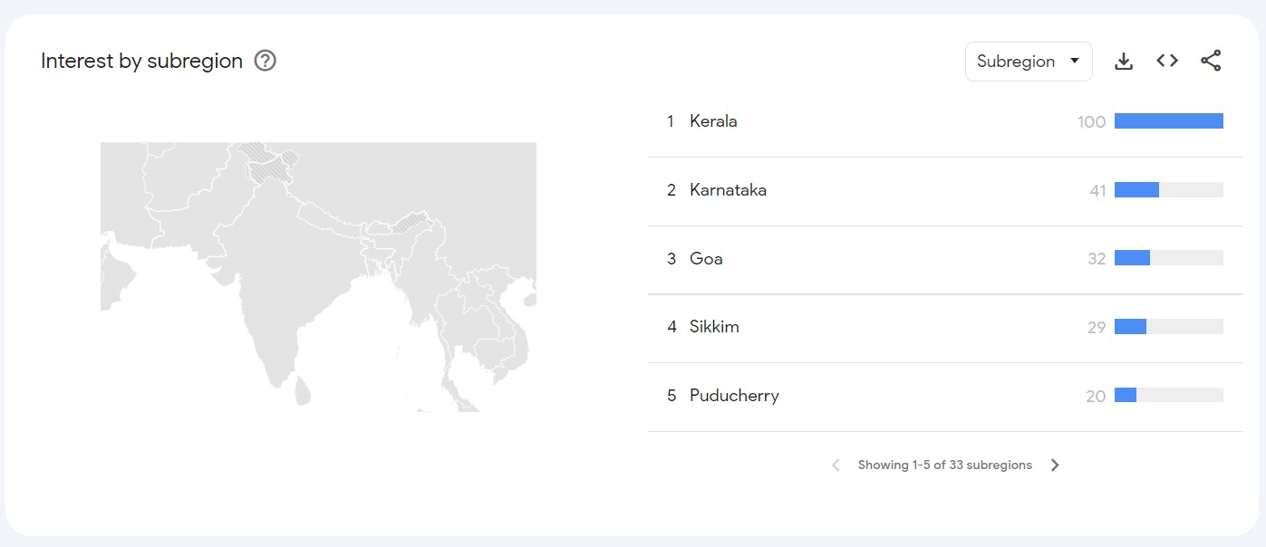Click the Goa subregion row
This screenshot has width=1266, height=547.
[x=706, y=259]
